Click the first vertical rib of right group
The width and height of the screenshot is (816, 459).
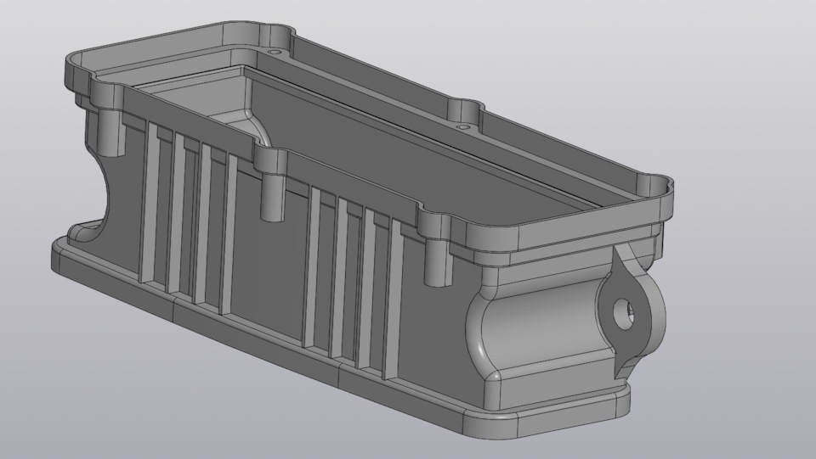pos(312,266)
